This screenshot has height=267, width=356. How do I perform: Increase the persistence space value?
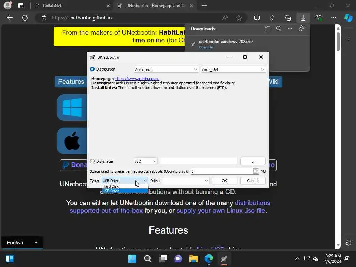click(x=256, y=170)
